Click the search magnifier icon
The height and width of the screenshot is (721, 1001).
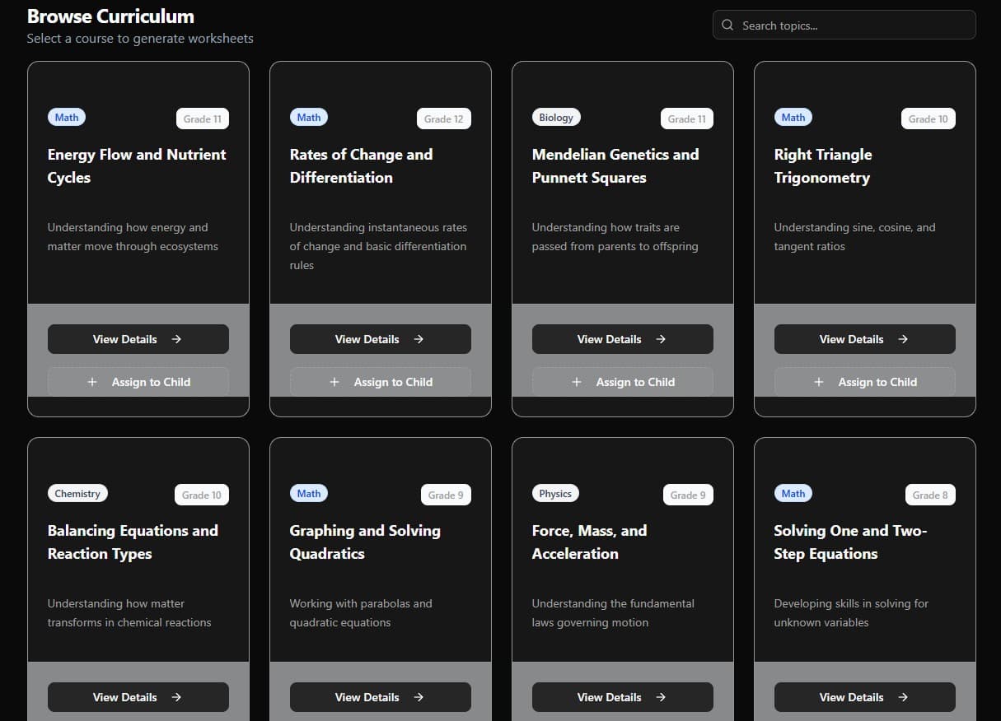(727, 26)
